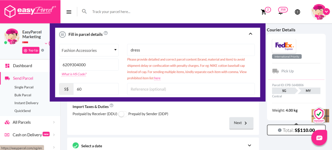Click the globe language icon

click(x=297, y=12)
